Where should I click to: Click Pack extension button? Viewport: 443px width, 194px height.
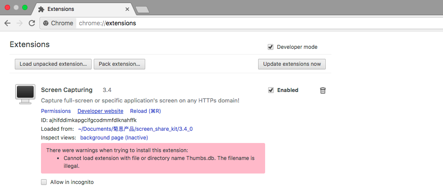(119, 64)
